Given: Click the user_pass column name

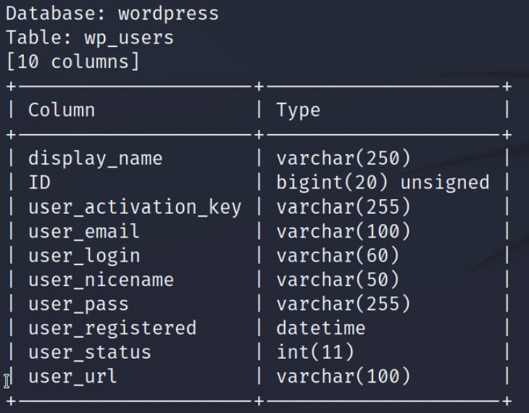Looking at the screenshot, I should 78,304.
